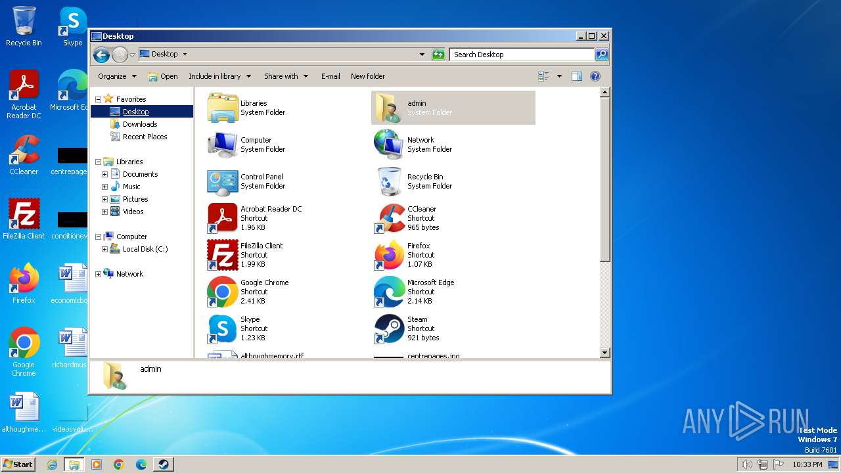
Task: Select the Control Panel icon
Action: click(x=223, y=181)
